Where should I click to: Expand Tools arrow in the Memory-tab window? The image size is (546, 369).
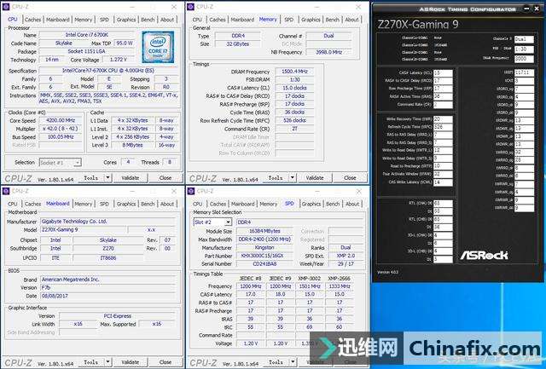pos(293,178)
